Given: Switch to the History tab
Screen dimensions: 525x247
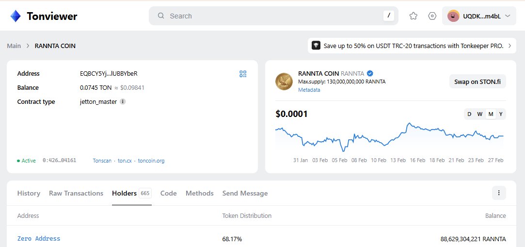Looking at the screenshot, I should tap(29, 193).
